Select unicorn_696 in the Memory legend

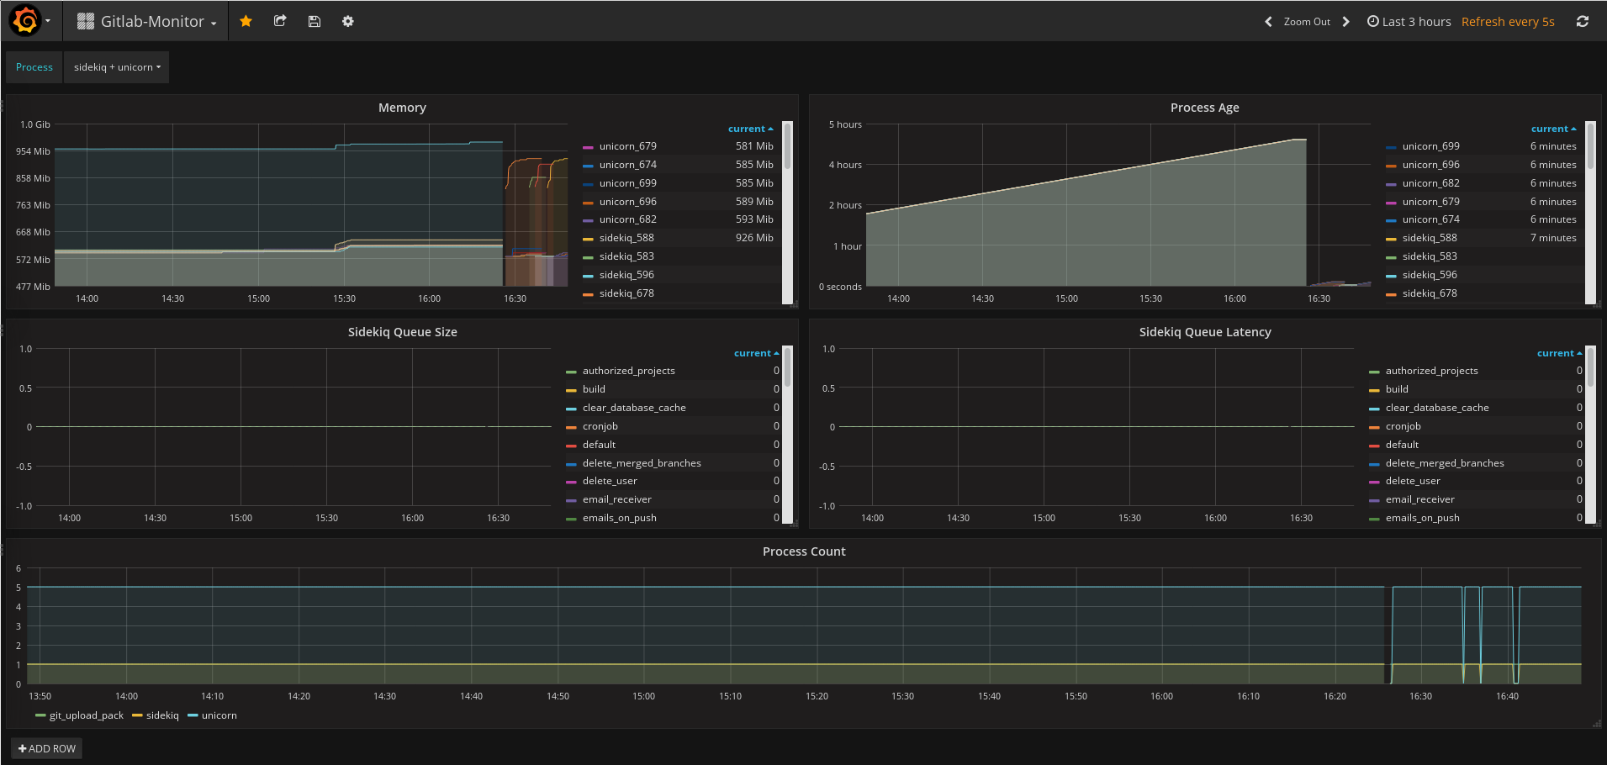(628, 202)
